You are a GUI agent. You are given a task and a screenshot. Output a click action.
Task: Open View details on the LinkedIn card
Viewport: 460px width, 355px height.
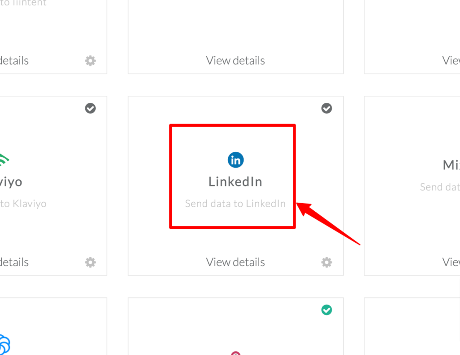tap(235, 262)
